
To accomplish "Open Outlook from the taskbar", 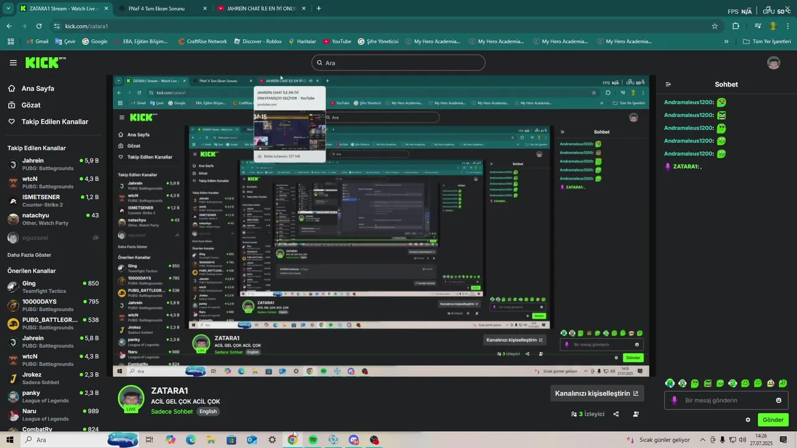I will click(x=252, y=440).
